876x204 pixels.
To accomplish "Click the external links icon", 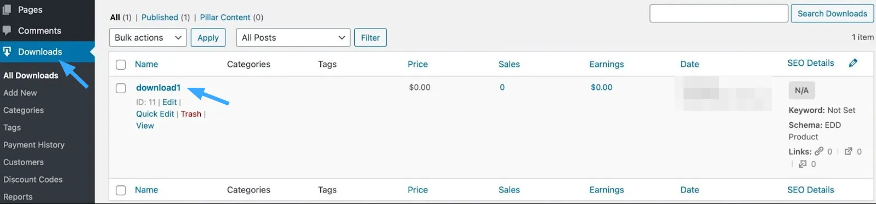I will coord(849,151).
